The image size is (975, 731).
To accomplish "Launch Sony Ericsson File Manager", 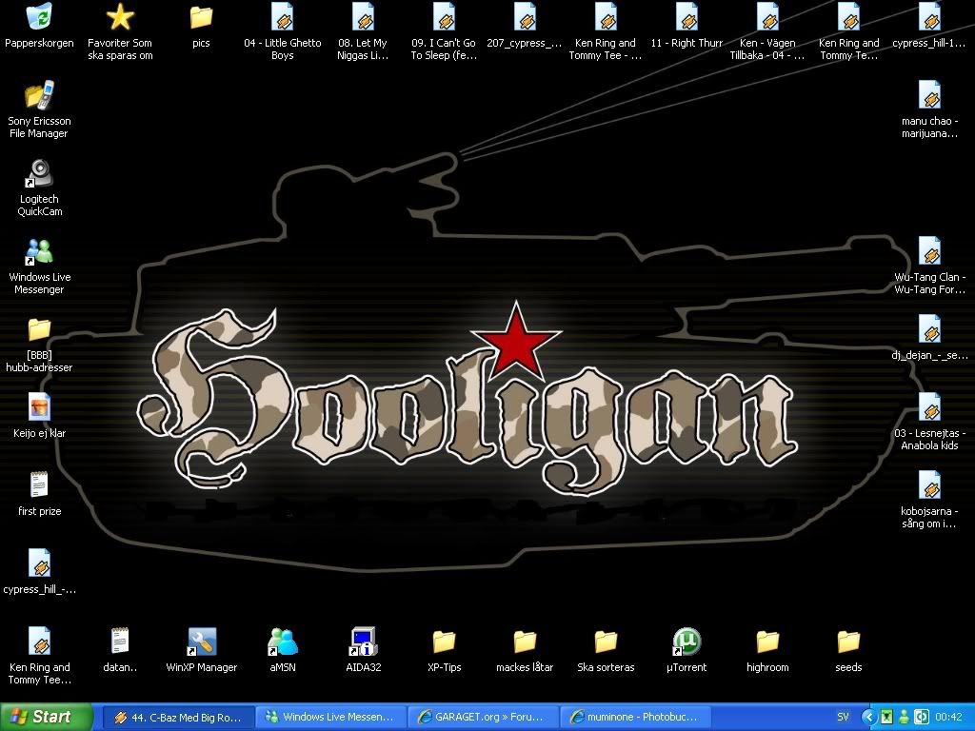I will click(39, 95).
